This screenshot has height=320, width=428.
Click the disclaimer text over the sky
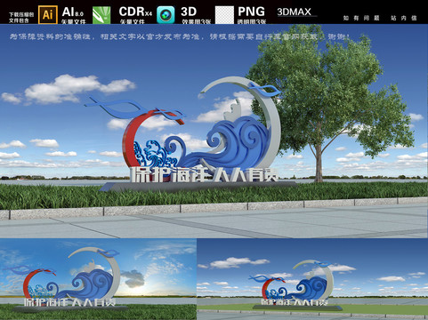point(180,36)
